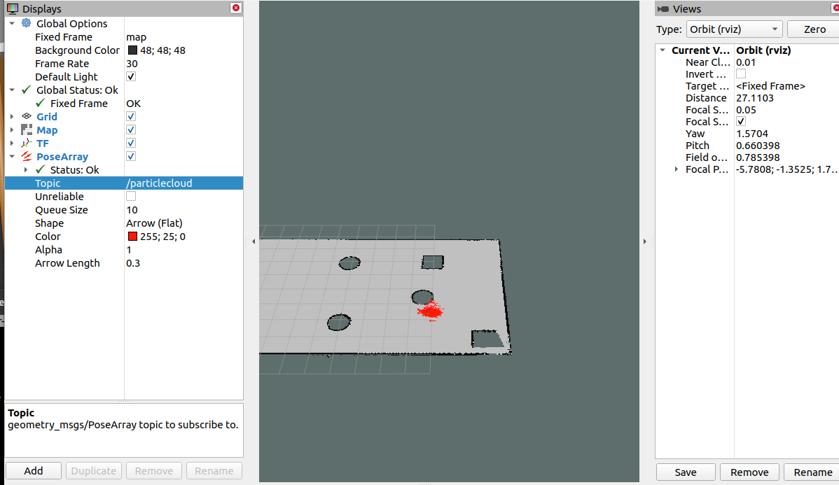The image size is (839, 485).
Task: Collapse the Global Options tree
Action: [12, 24]
